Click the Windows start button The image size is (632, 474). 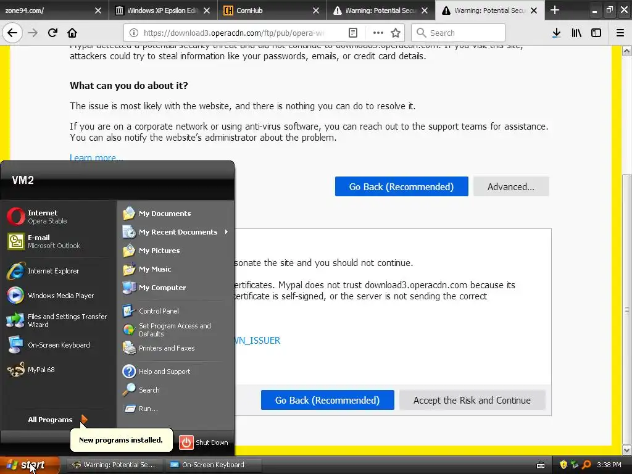coord(30,465)
